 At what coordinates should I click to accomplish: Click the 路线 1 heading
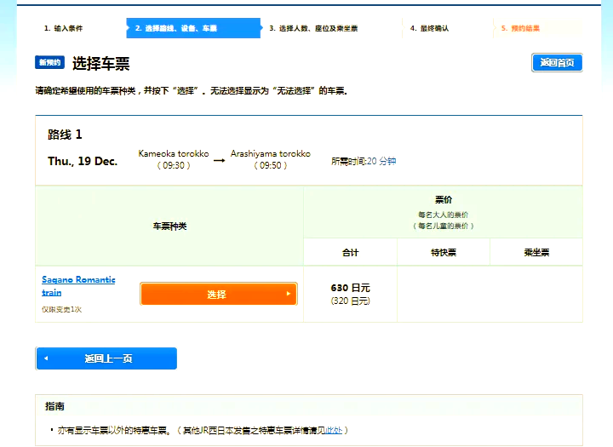pyautogui.click(x=65, y=135)
